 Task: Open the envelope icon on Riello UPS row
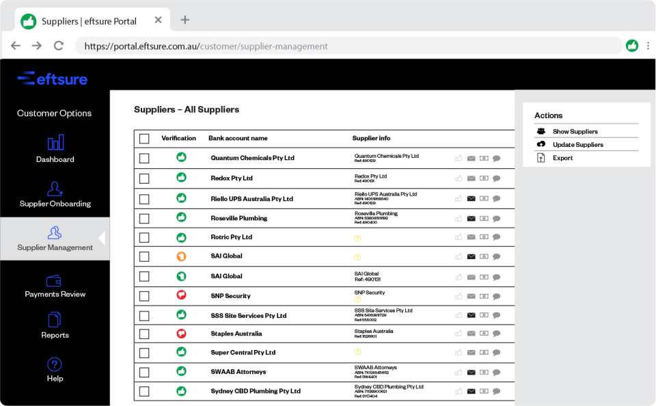click(x=471, y=199)
